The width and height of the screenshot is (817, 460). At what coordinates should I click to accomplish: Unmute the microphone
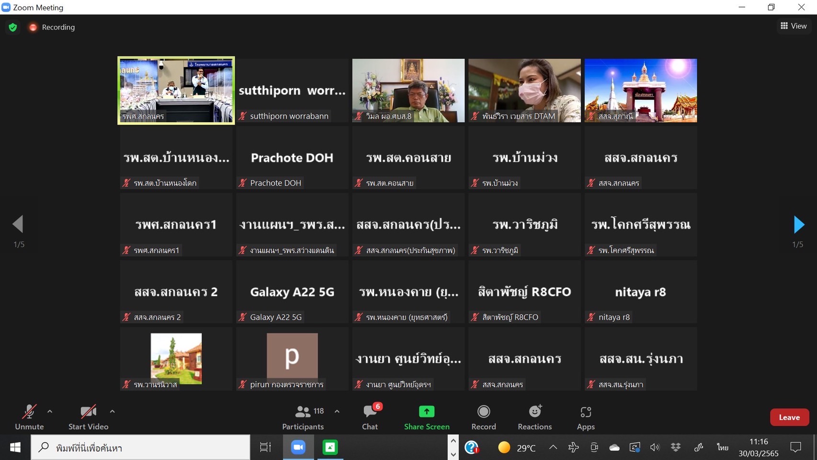(x=29, y=417)
